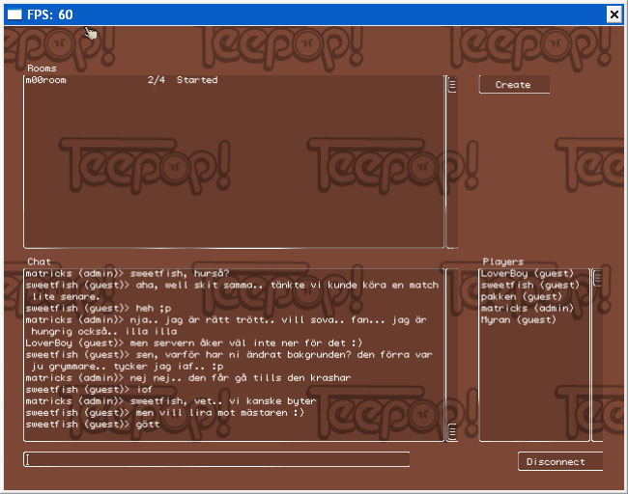Select the m00room entry in Rooms list
Viewport: 628px width, 494px height.
click(x=234, y=80)
